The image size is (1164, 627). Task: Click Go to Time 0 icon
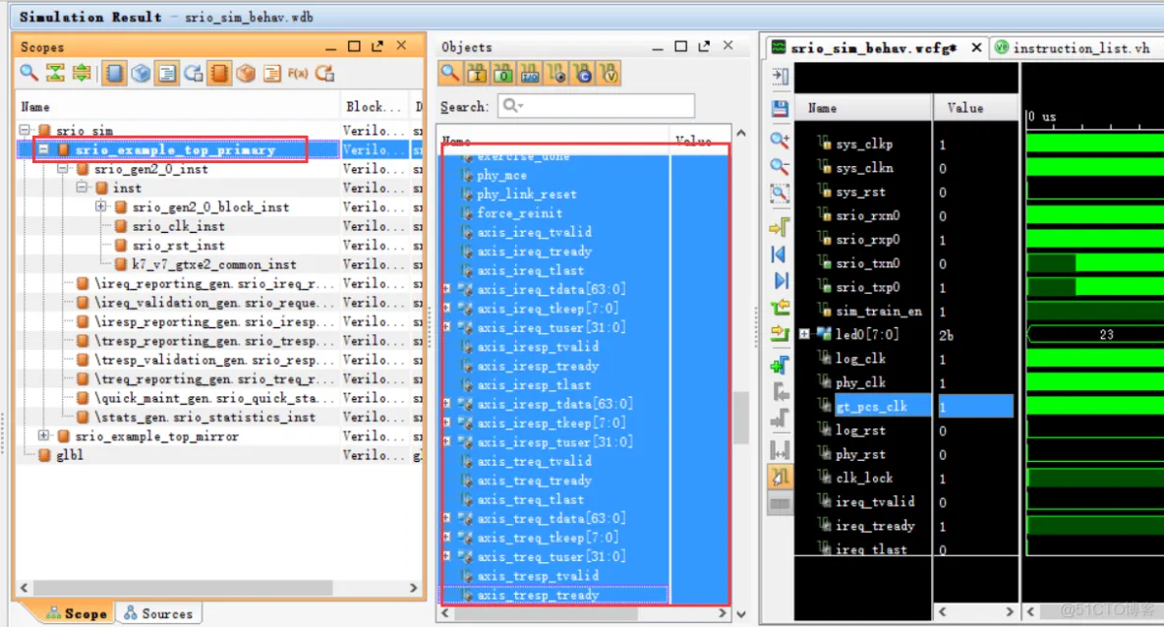(780, 254)
